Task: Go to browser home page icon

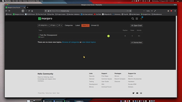Action: pyautogui.click(x=32, y=11)
